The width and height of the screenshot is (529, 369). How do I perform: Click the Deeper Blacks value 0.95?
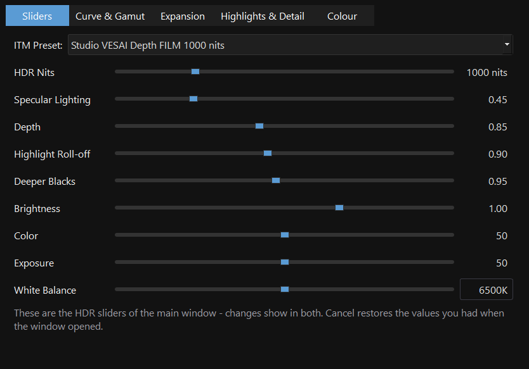(498, 182)
